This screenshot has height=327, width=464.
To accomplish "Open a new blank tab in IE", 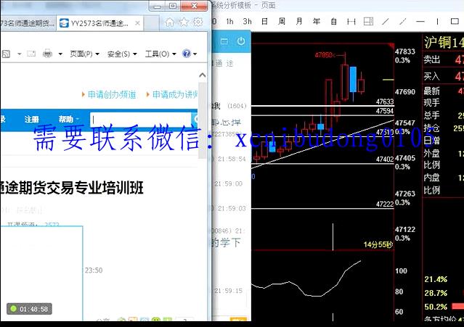I will 152,23.
